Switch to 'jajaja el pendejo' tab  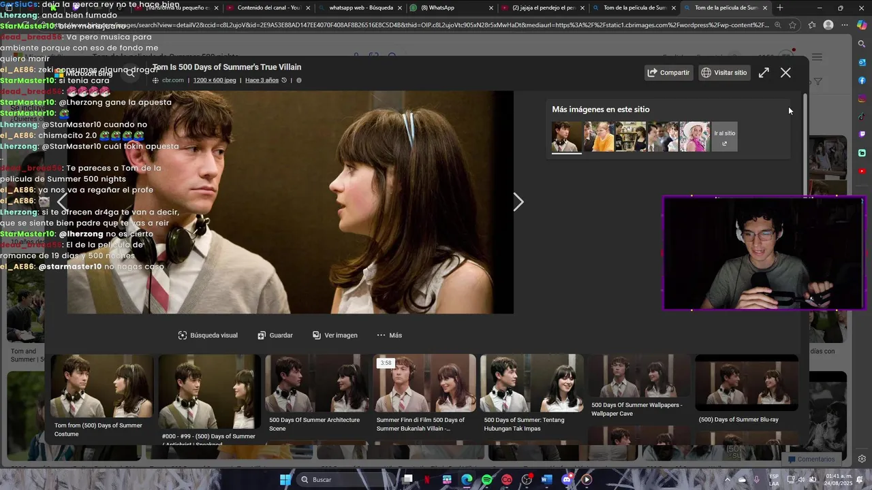(x=542, y=7)
